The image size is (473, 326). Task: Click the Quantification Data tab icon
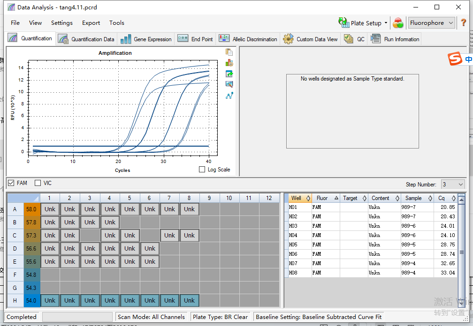coord(63,39)
